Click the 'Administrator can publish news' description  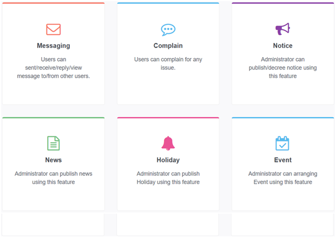tap(53, 178)
